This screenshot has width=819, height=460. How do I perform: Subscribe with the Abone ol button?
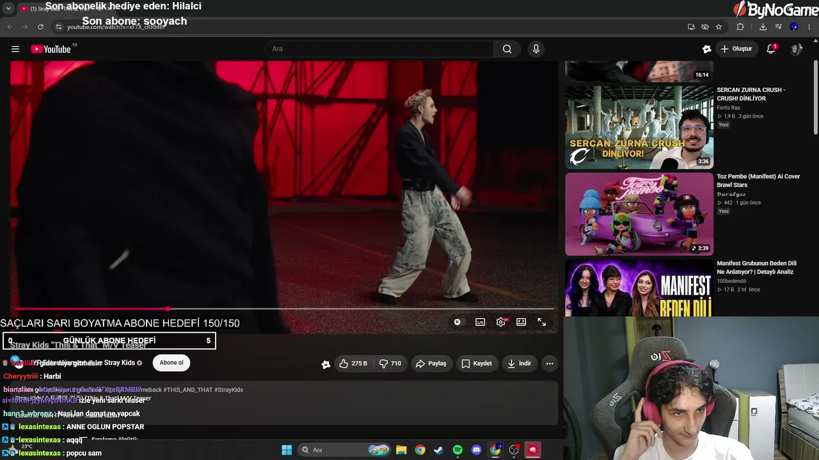(171, 363)
